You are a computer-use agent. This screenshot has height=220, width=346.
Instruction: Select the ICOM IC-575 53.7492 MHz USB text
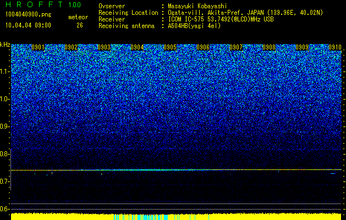point(221,19)
